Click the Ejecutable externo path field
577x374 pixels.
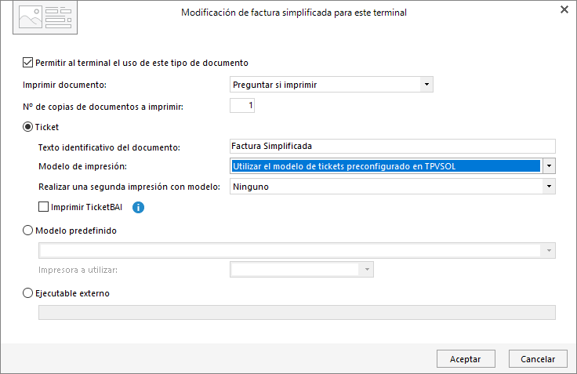[297, 313]
